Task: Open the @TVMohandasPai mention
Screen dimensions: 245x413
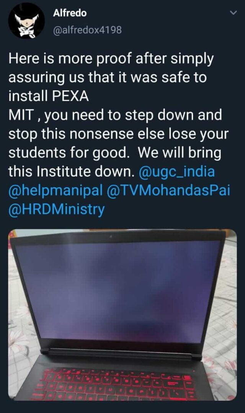Action: click(168, 190)
